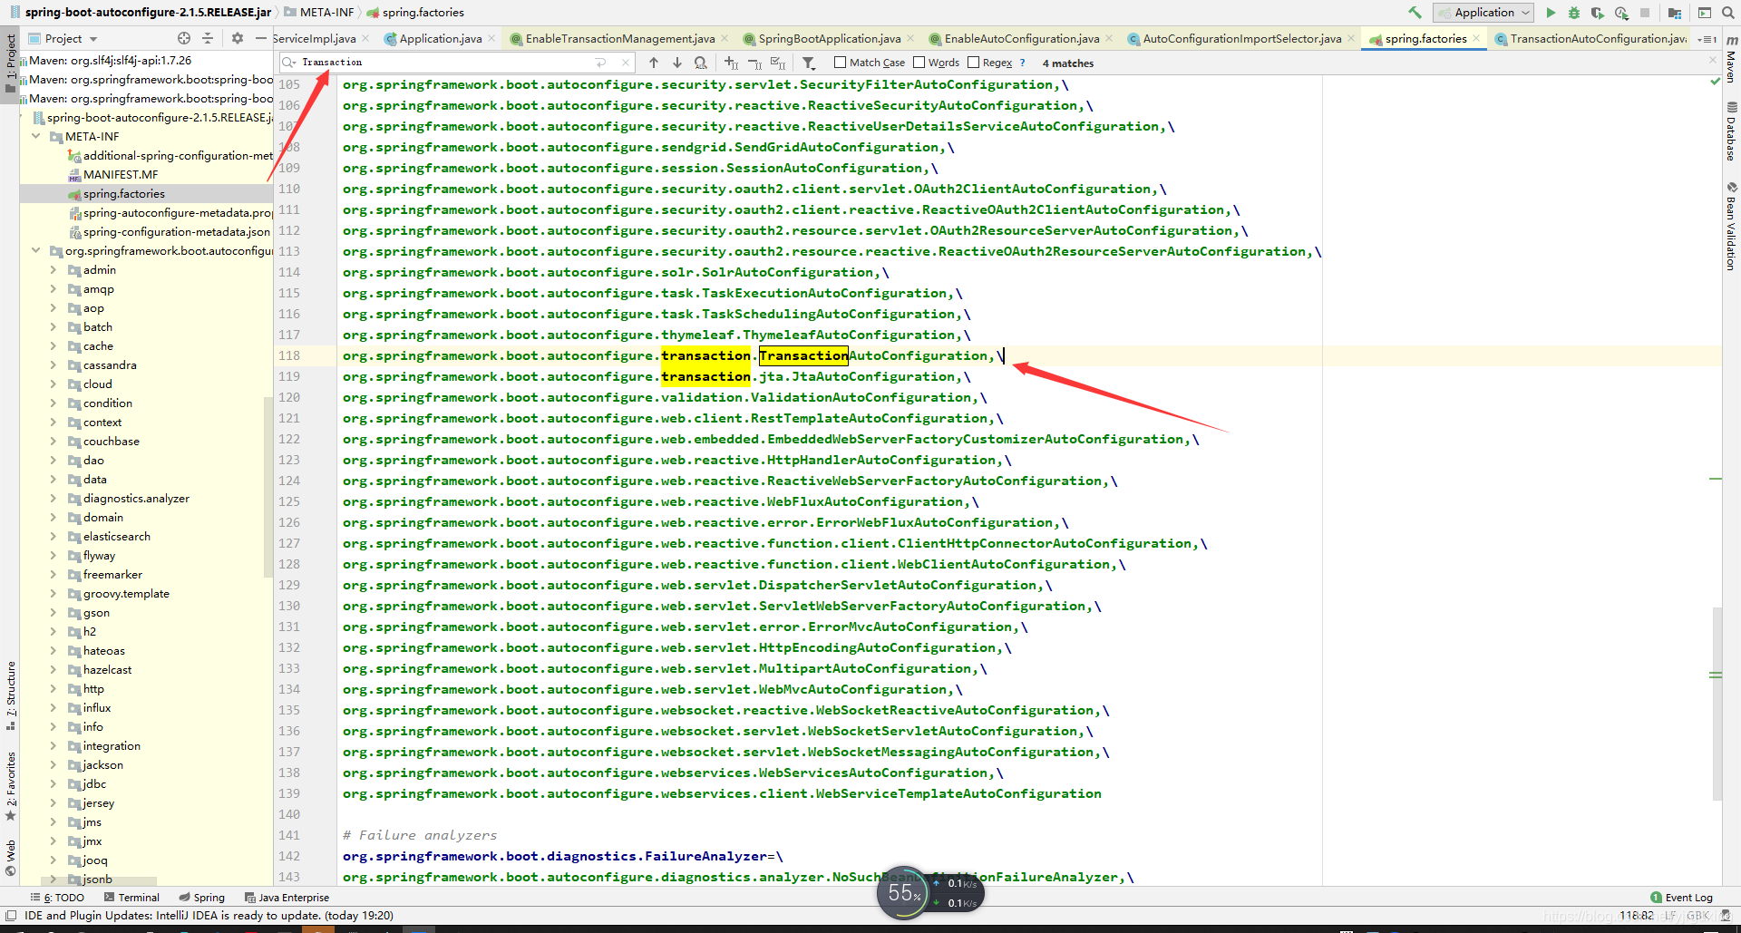Switch to the EnableAutoConfiguration.java tab
Viewport: 1741px width, 933px height.
pos(1022,39)
